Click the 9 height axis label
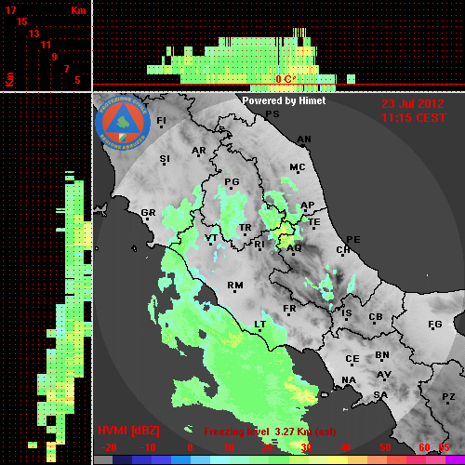Screen dimensions: 465x465 coord(55,57)
